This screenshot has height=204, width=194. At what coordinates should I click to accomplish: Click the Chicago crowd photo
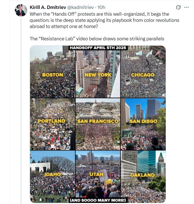pos(143,71)
